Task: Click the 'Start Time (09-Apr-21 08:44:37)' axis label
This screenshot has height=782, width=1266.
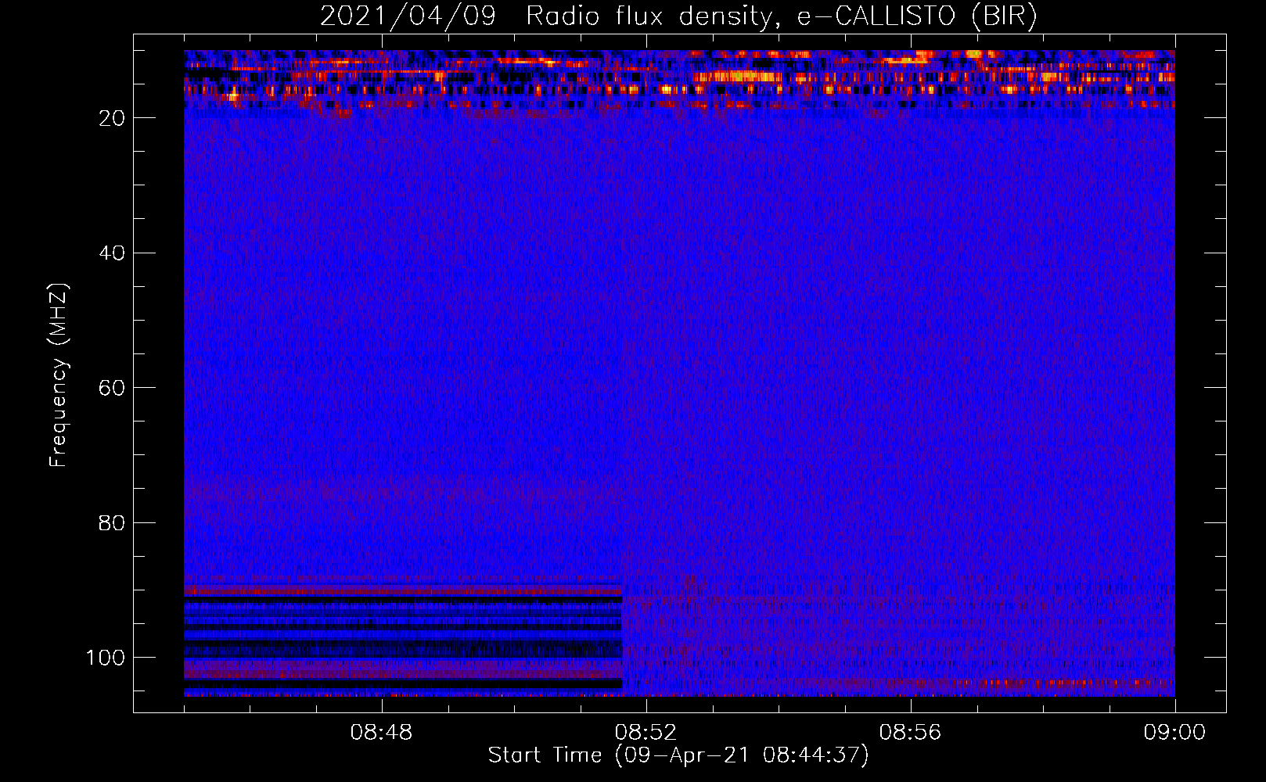Action: [678, 755]
